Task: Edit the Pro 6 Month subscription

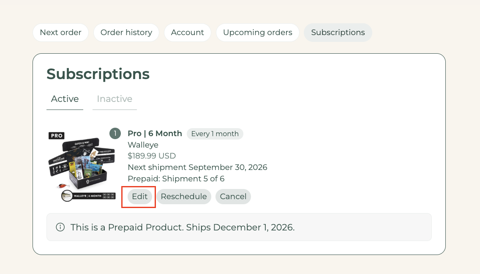Action: coord(139,197)
